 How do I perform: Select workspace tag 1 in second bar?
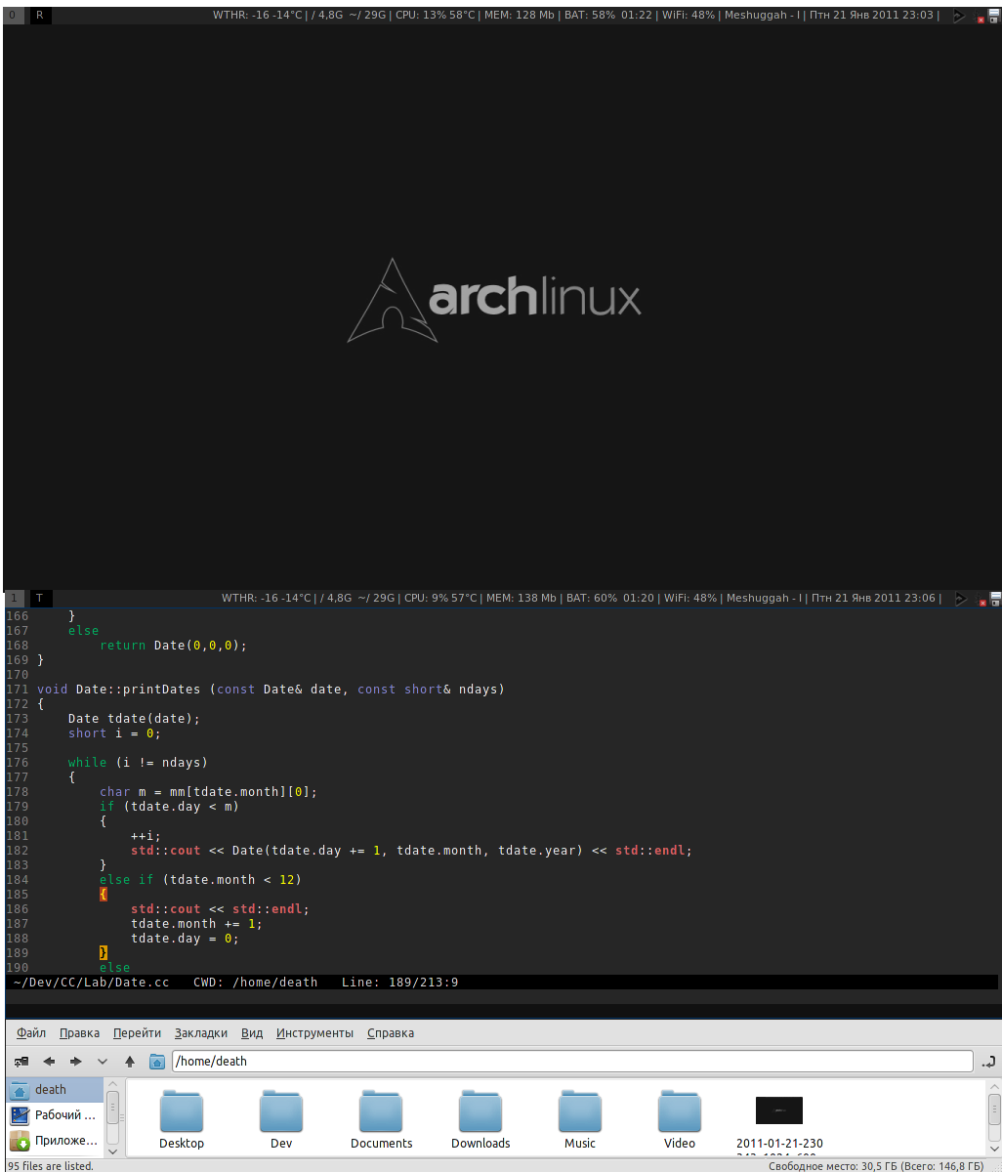(14, 598)
